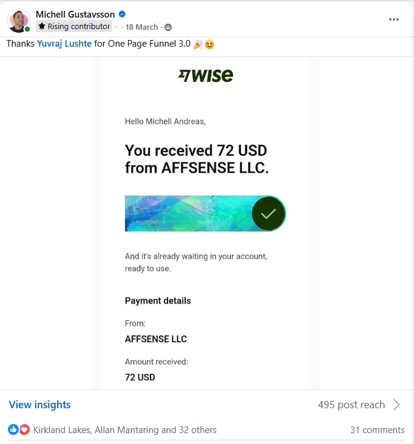Open Yuvraj Lushte's tagged profile link
Viewport: 414px width, 444px height.
(64, 44)
